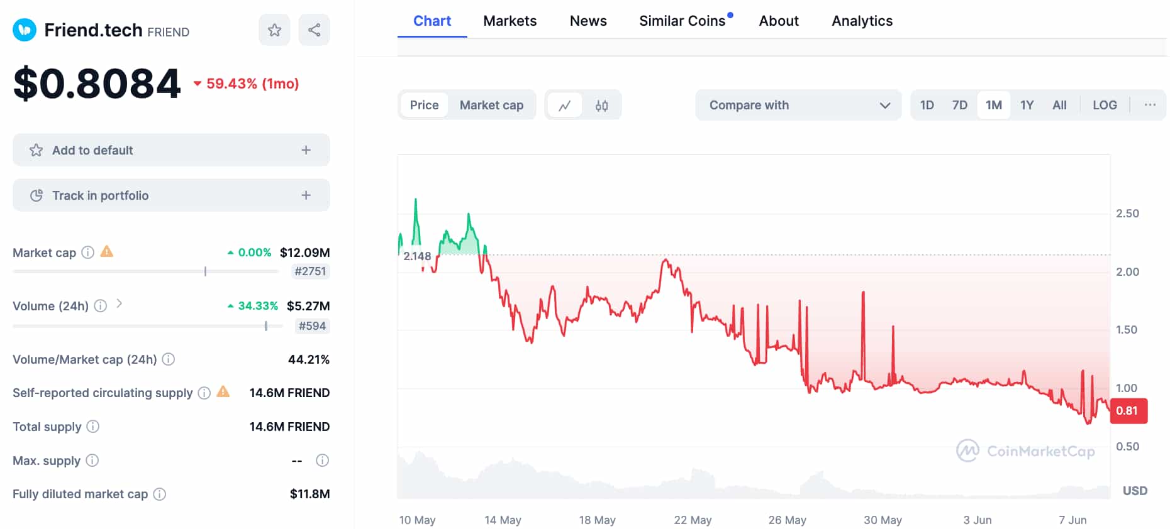The height and width of the screenshot is (529, 1170).
Task: Click the warning icon next to circulating supply
Action: tap(223, 392)
